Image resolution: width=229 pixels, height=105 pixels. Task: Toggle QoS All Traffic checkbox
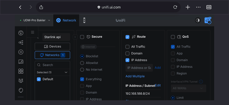coord(173,47)
